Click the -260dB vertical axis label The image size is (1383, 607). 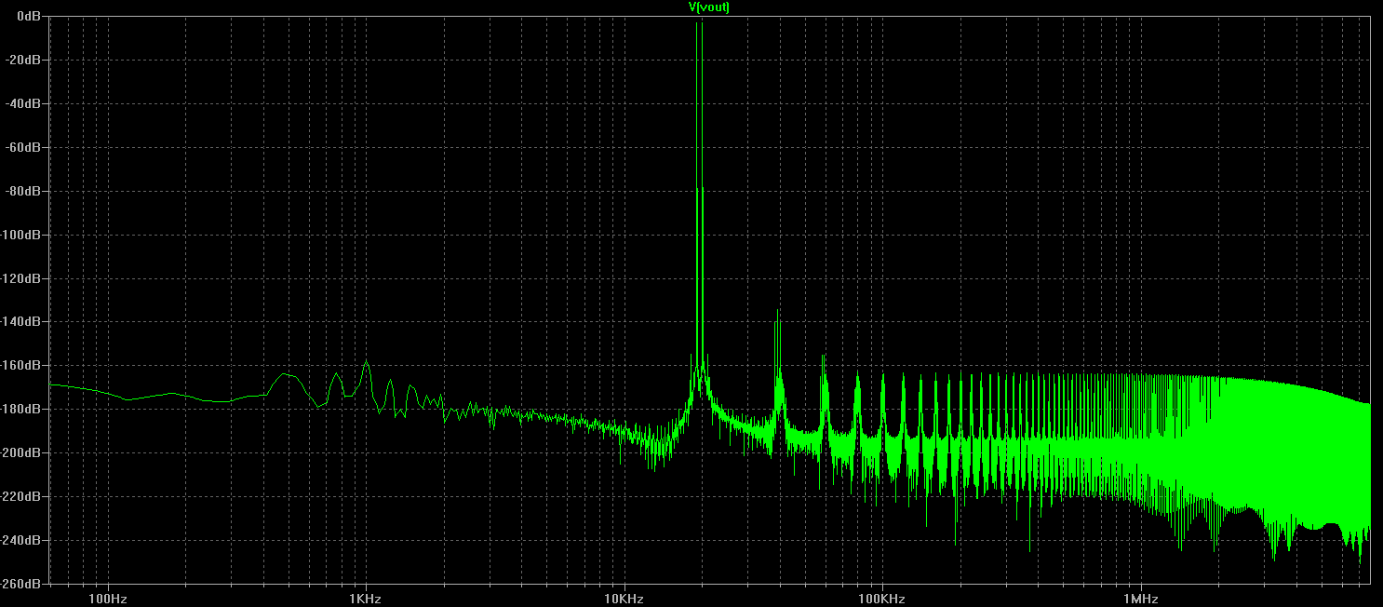click(x=23, y=584)
